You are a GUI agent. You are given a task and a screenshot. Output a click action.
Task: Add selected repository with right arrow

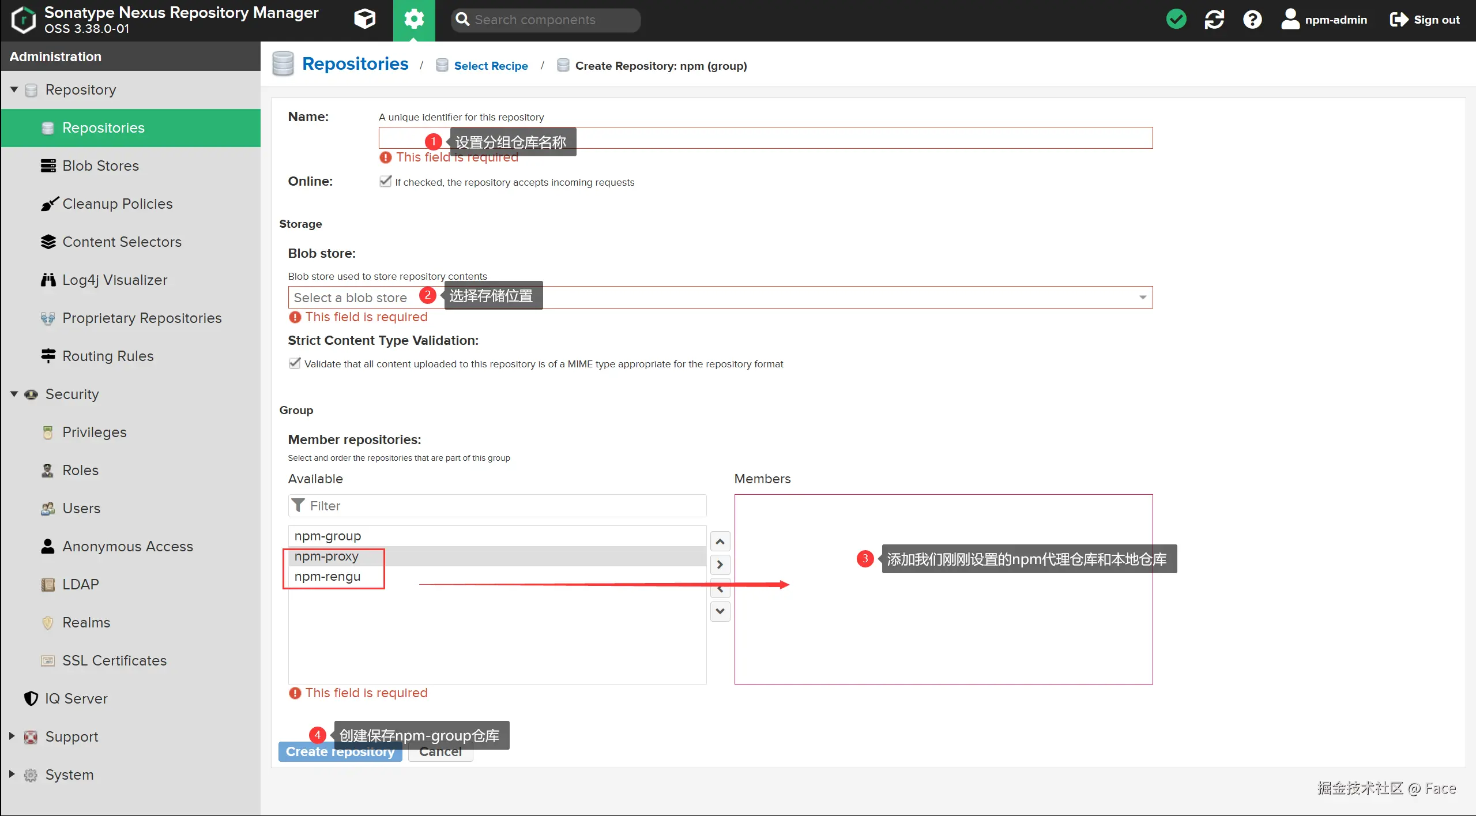tap(720, 565)
